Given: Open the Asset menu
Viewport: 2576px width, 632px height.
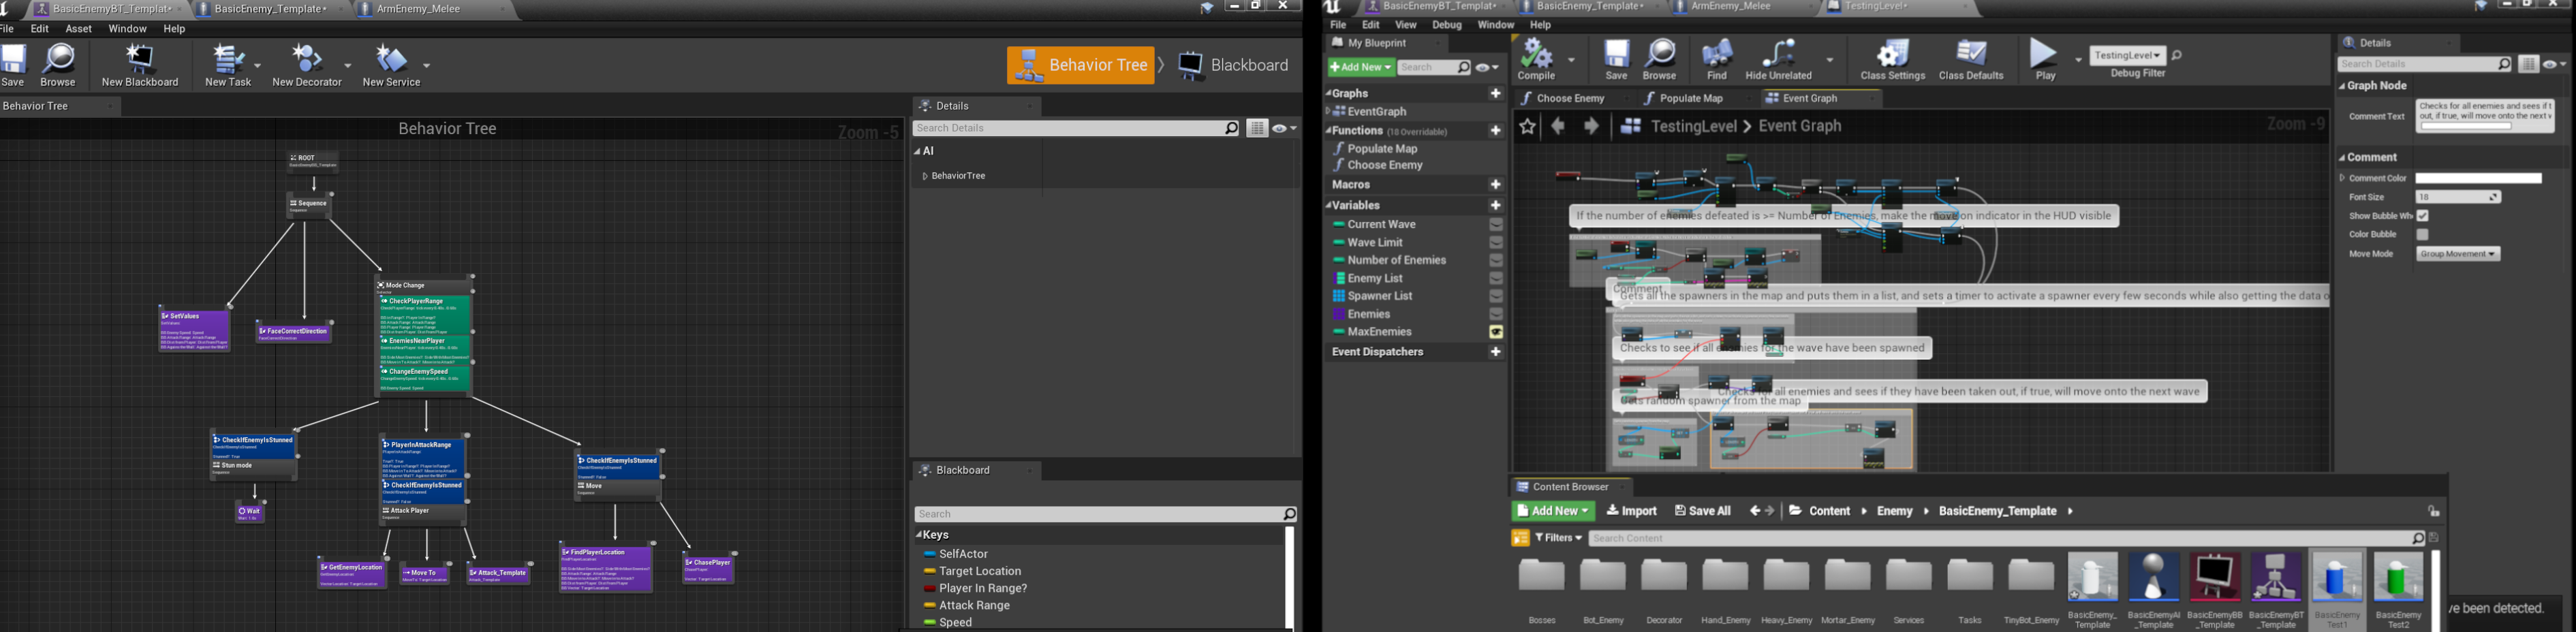Looking at the screenshot, I should (x=79, y=29).
